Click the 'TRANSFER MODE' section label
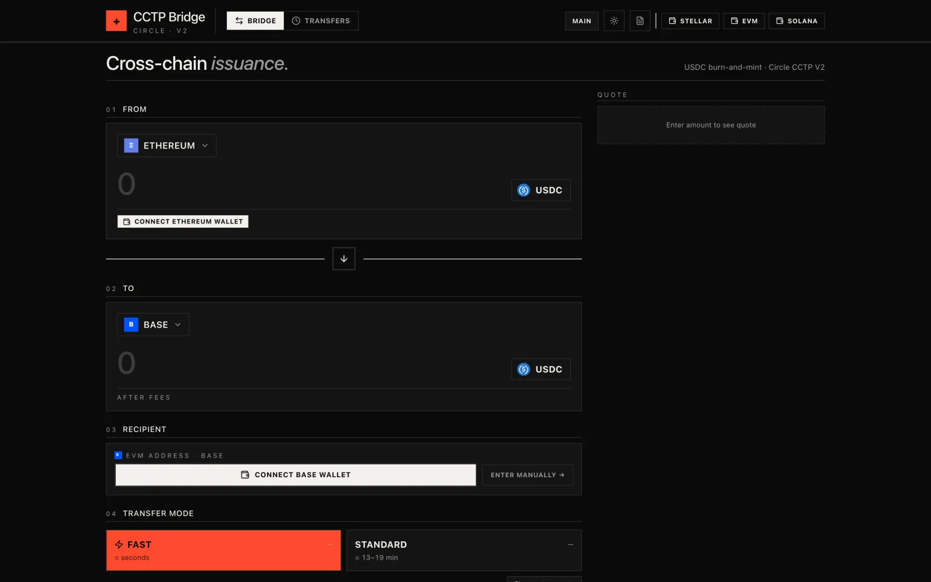931x582 pixels. click(x=158, y=513)
